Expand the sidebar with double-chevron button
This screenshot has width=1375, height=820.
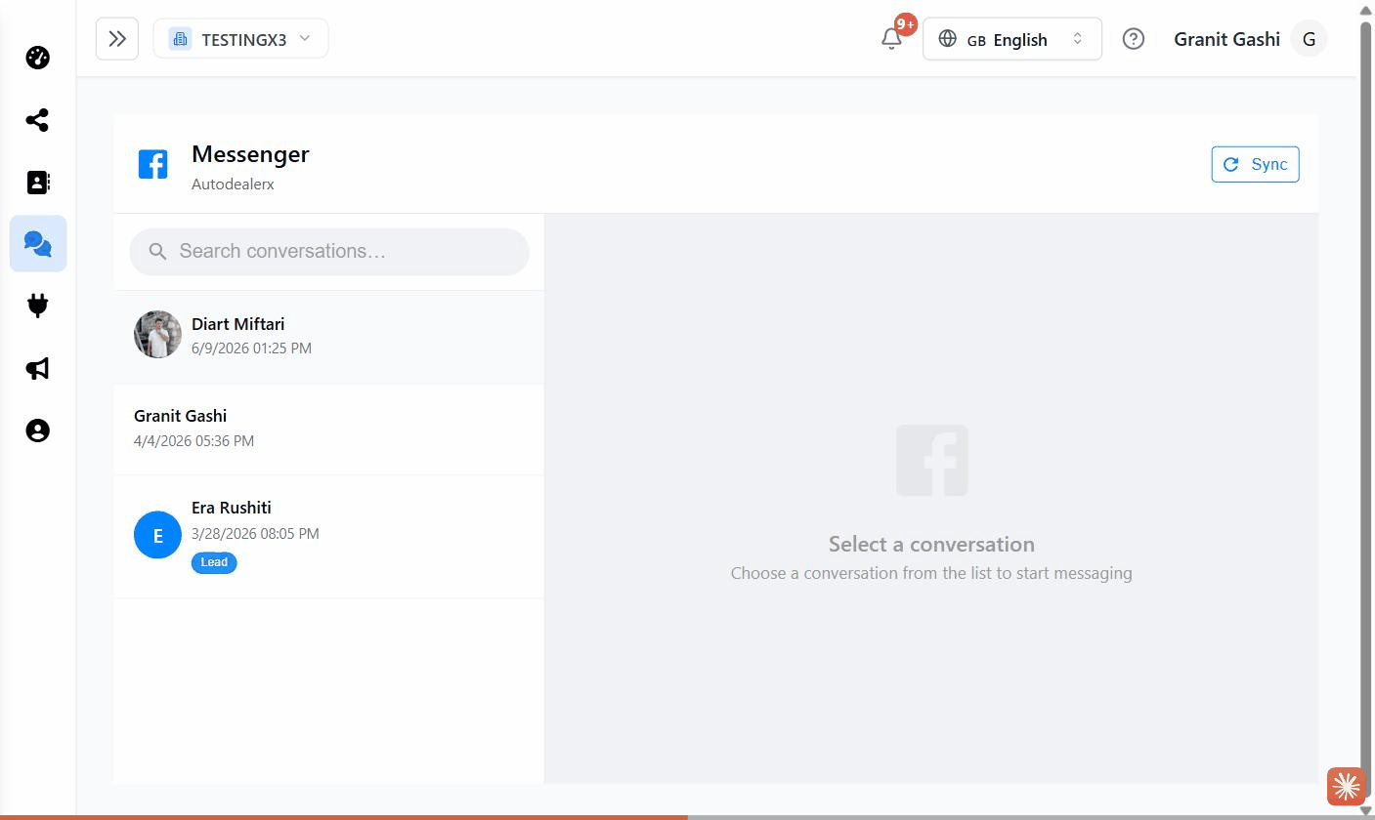pos(117,39)
